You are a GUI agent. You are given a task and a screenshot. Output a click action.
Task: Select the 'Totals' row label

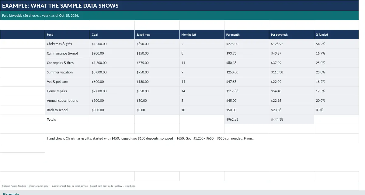67,119
